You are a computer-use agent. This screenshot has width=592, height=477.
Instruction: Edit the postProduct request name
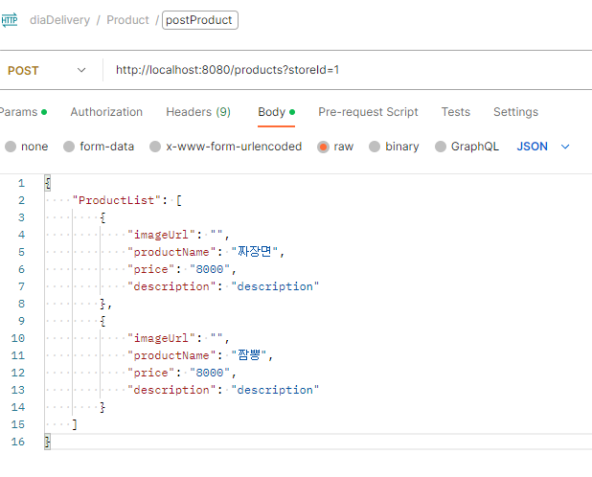pyautogui.click(x=199, y=20)
